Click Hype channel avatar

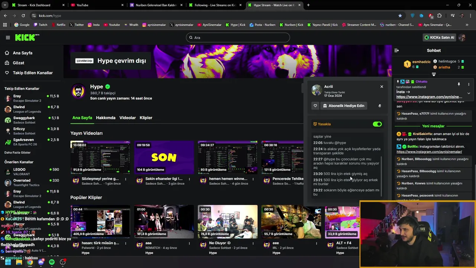pos(78,91)
